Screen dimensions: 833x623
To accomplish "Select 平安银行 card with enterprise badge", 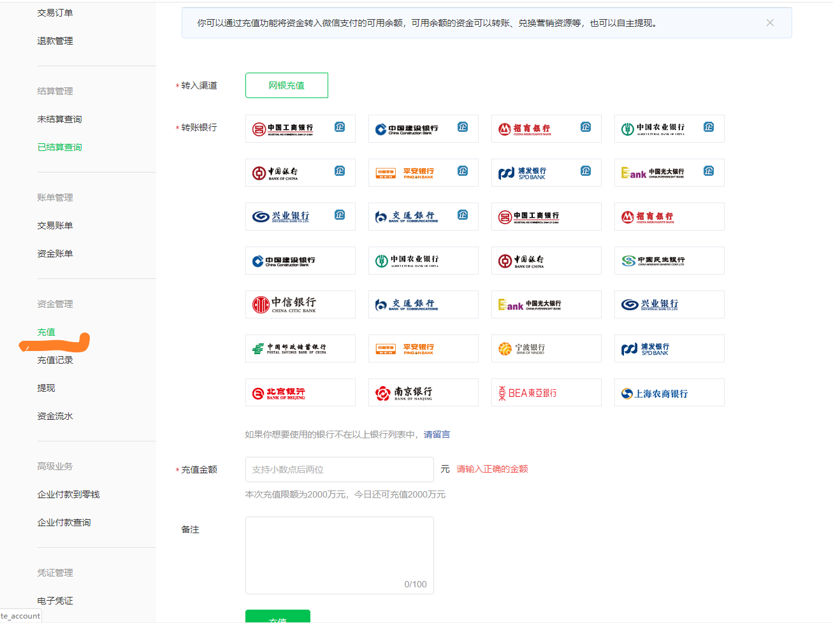I will coord(423,173).
